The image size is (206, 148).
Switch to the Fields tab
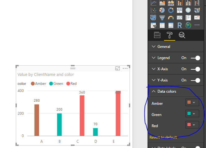tap(157, 35)
